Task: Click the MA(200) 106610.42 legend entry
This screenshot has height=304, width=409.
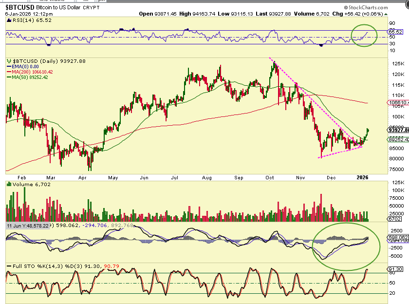Action: click(30, 72)
